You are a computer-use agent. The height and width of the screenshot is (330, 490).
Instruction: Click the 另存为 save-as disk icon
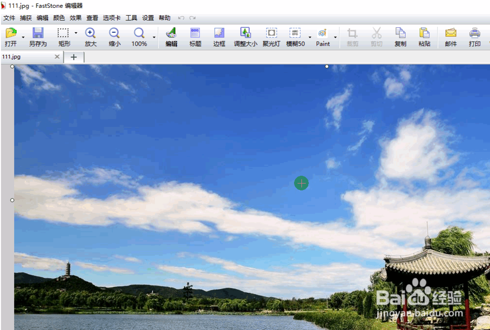pos(38,37)
